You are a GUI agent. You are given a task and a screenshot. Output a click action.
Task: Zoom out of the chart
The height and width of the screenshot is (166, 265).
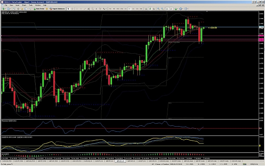click(162, 9)
